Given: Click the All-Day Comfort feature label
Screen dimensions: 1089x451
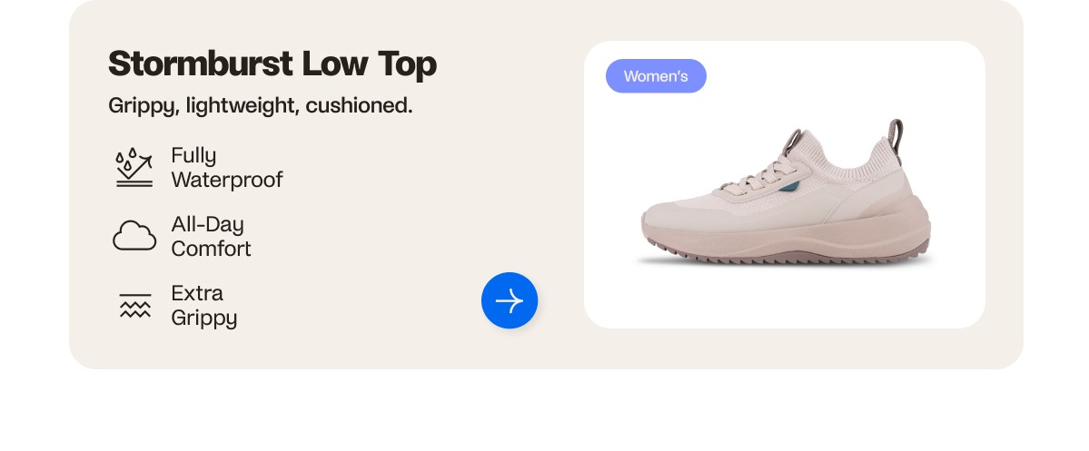Looking at the screenshot, I should point(211,237).
